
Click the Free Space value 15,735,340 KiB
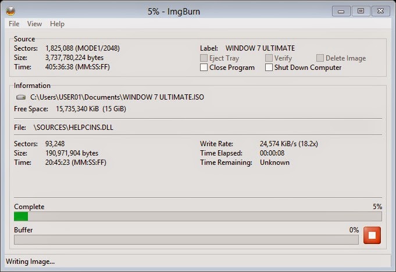pyautogui.click(x=77, y=109)
